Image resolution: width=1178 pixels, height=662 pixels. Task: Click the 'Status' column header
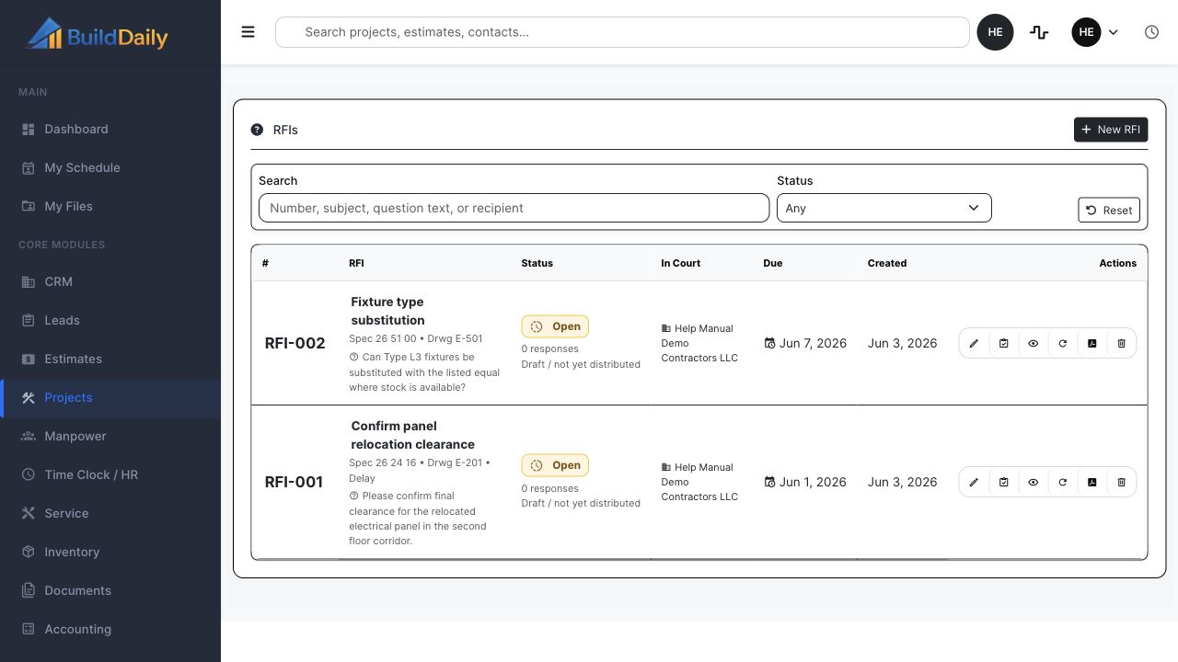(537, 263)
